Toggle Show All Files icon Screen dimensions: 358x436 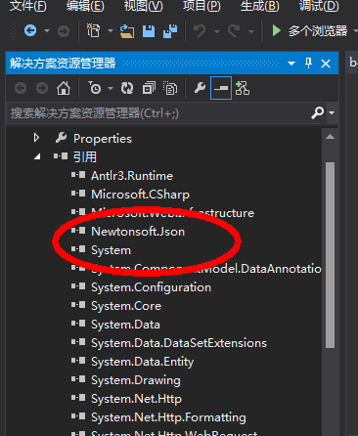point(170,88)
